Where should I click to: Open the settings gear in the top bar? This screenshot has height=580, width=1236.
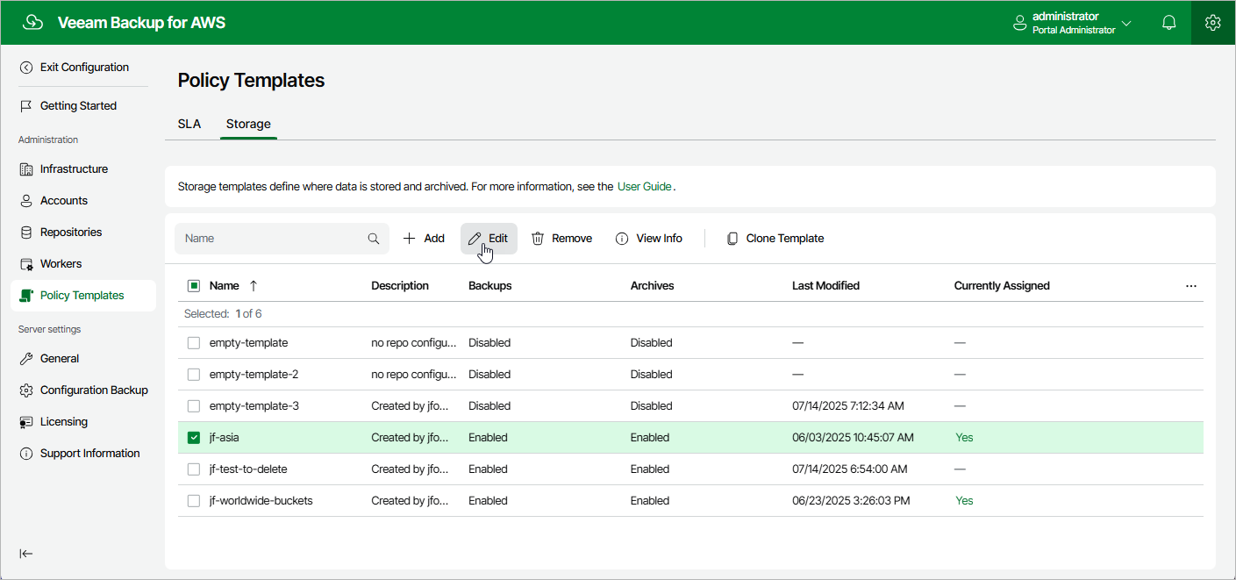pos(1212,22)
